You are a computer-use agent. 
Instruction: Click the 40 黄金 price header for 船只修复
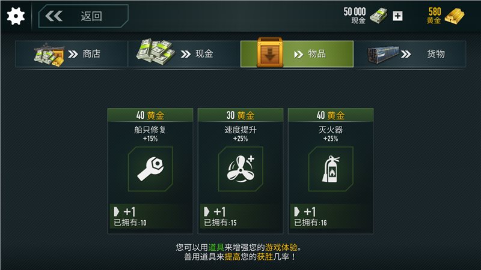[150, 115]
